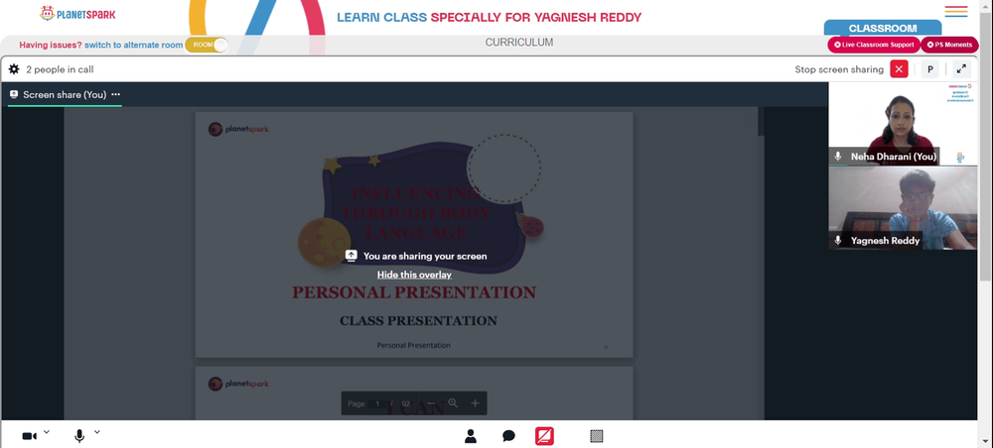
Task: Click the browser page vertical scrollbar
Action: [x=985, y=146]
